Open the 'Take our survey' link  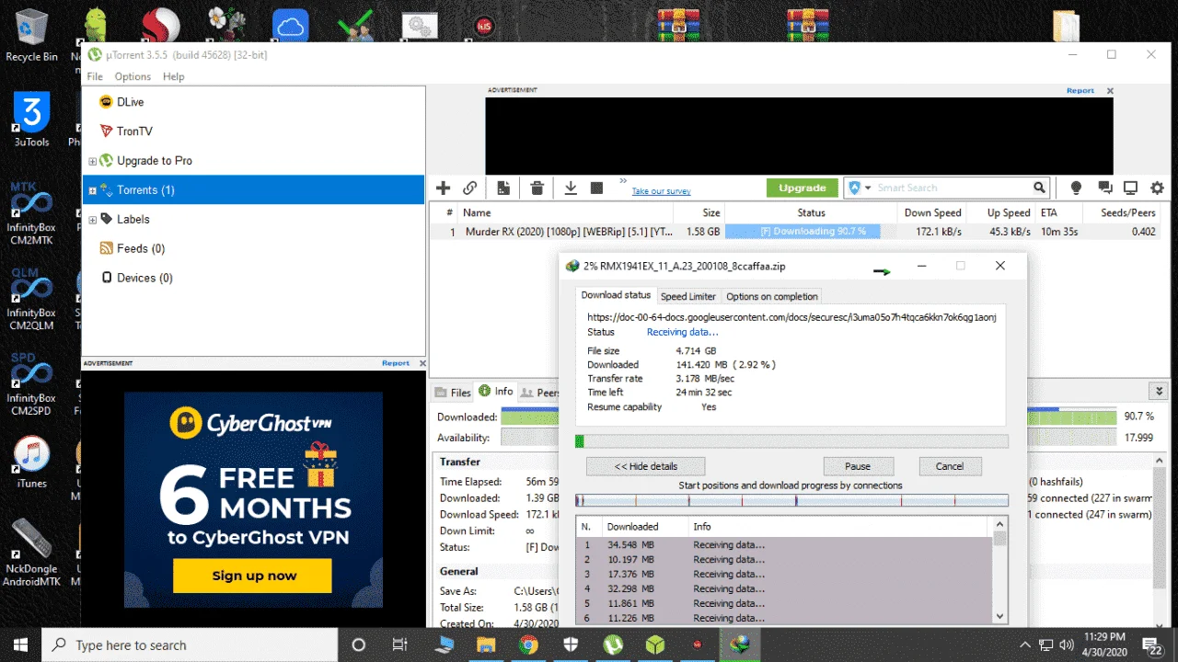[x=661, y=191]
